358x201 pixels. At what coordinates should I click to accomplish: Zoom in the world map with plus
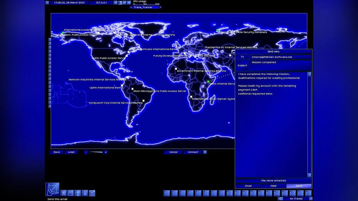tap(106, 152)
